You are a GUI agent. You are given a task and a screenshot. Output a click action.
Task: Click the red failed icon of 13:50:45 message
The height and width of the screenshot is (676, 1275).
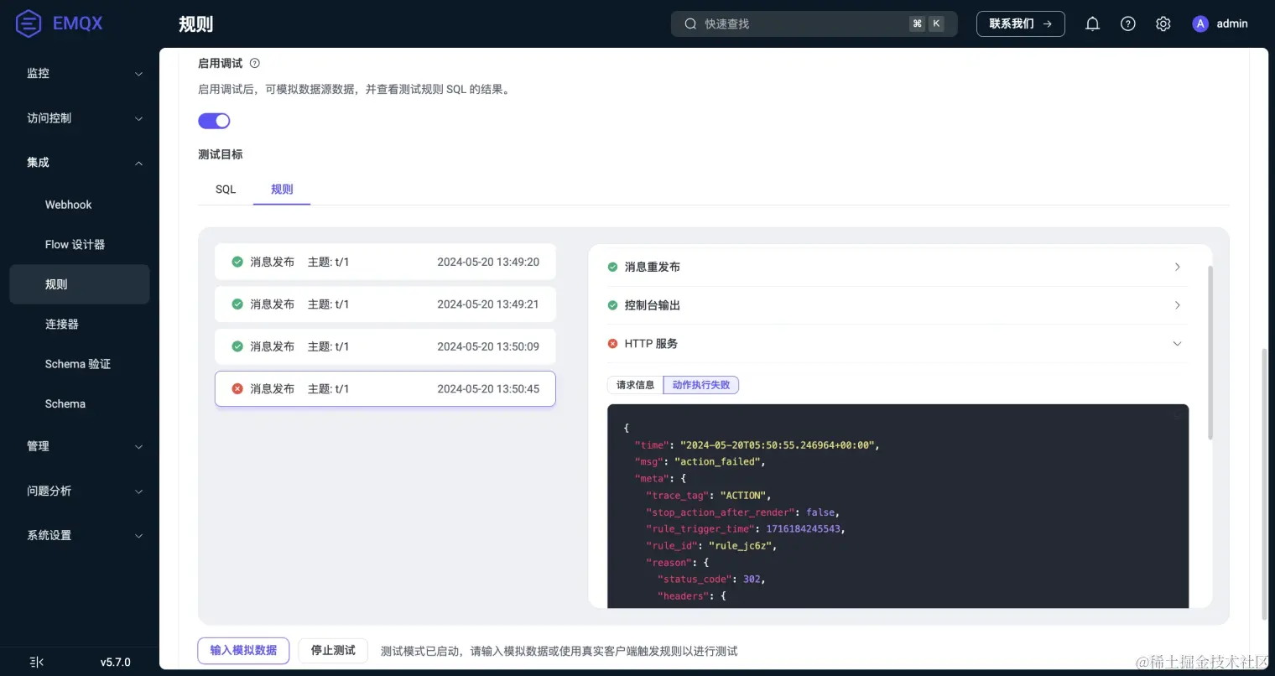(237, 388)
